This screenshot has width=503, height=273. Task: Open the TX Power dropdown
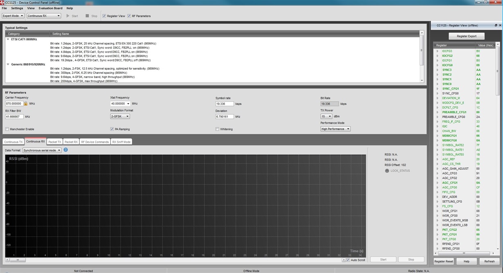(x=326, y=116)
